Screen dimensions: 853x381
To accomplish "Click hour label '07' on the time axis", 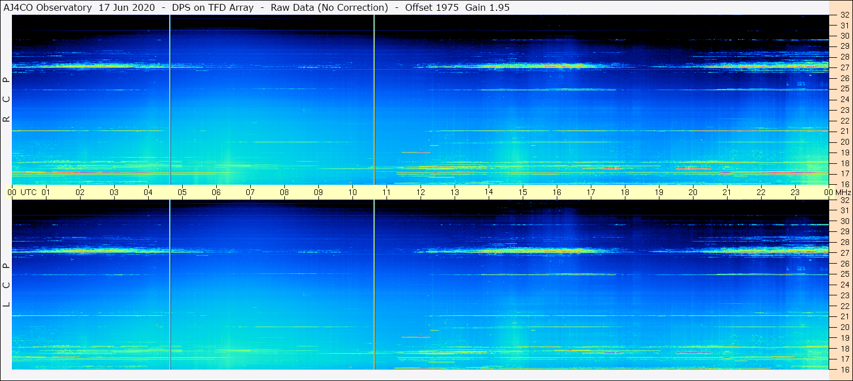I will click(250, 192).
